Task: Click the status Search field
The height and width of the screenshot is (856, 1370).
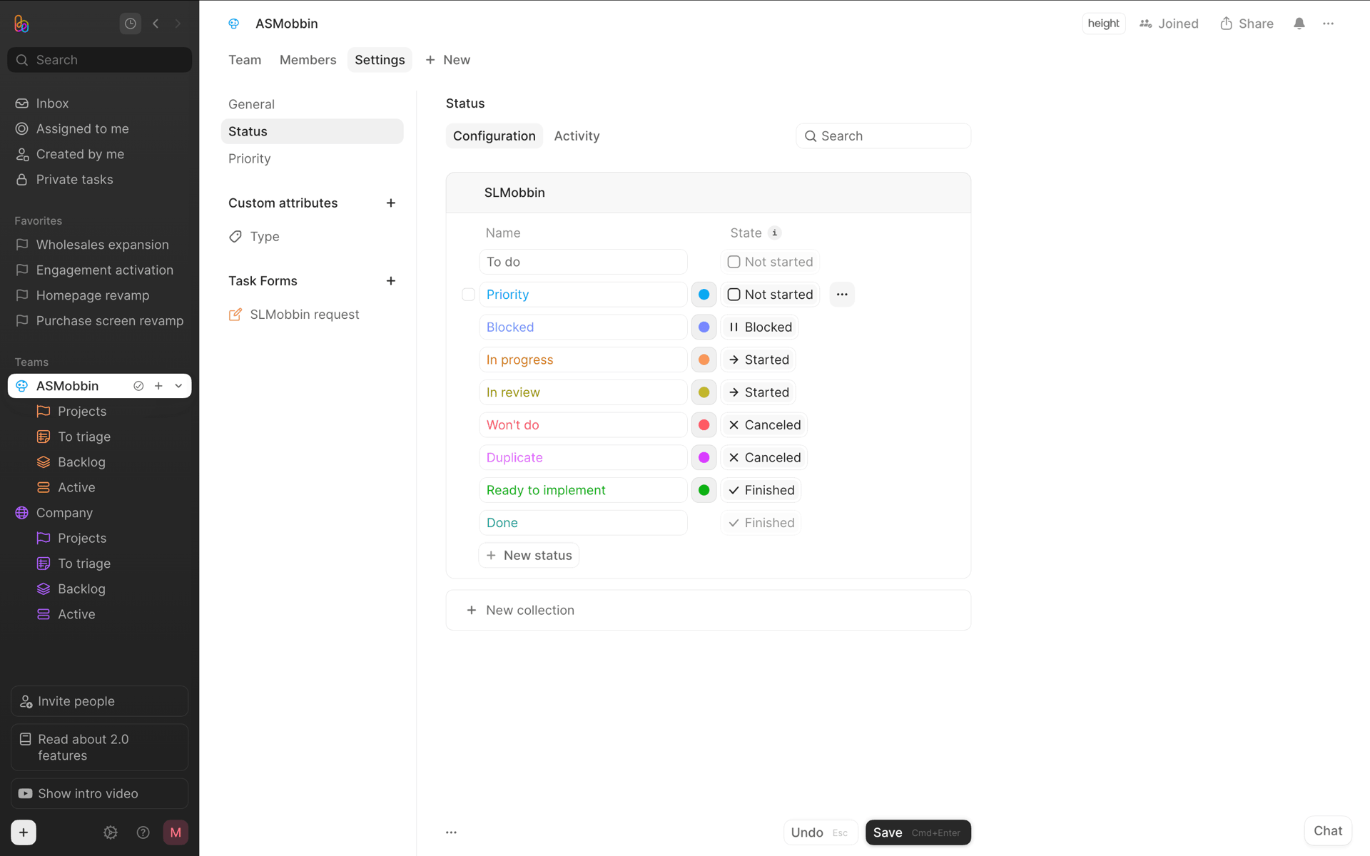Action: (883, 136)
